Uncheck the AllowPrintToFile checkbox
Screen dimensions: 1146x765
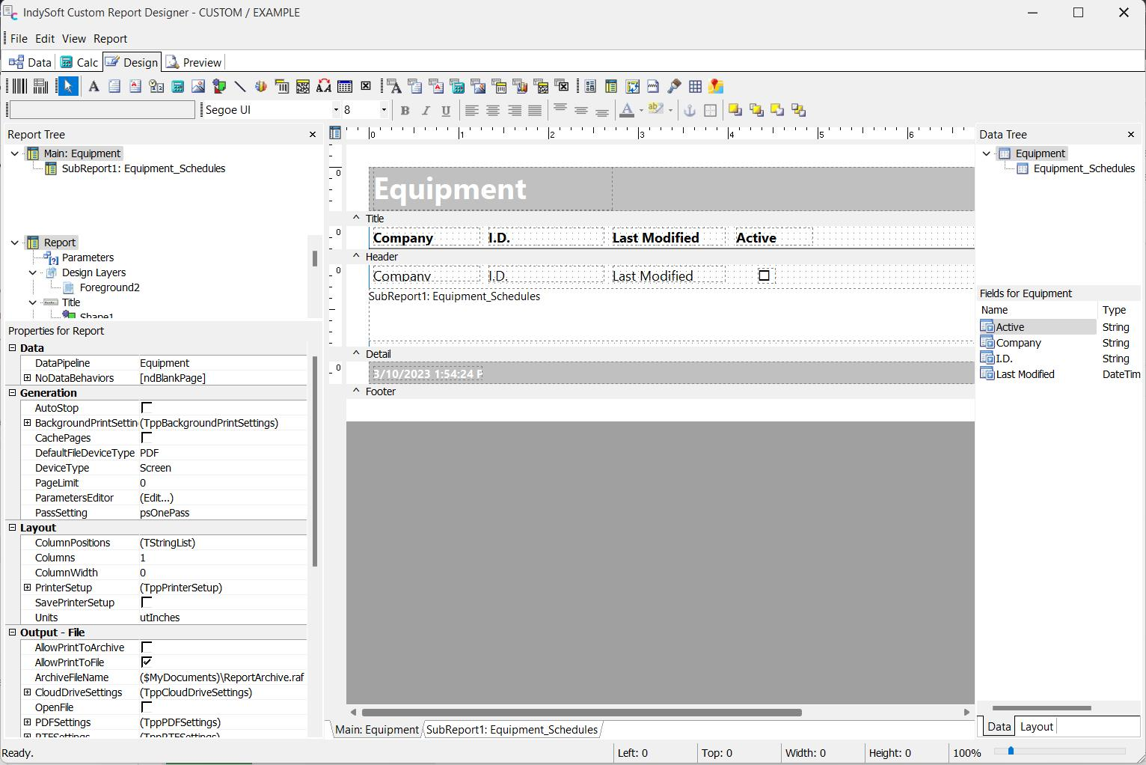[147, 662]
